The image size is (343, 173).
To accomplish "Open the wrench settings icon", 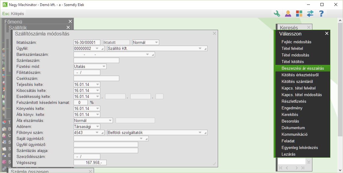I will [x=277, y=14].
